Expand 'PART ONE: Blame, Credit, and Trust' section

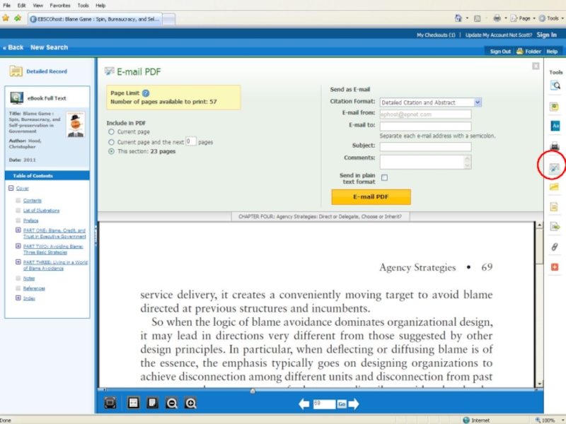point(18,230)
